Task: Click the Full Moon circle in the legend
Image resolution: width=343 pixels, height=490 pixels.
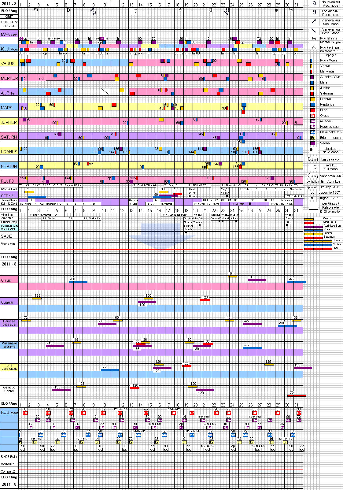Action: pos(315,167)
